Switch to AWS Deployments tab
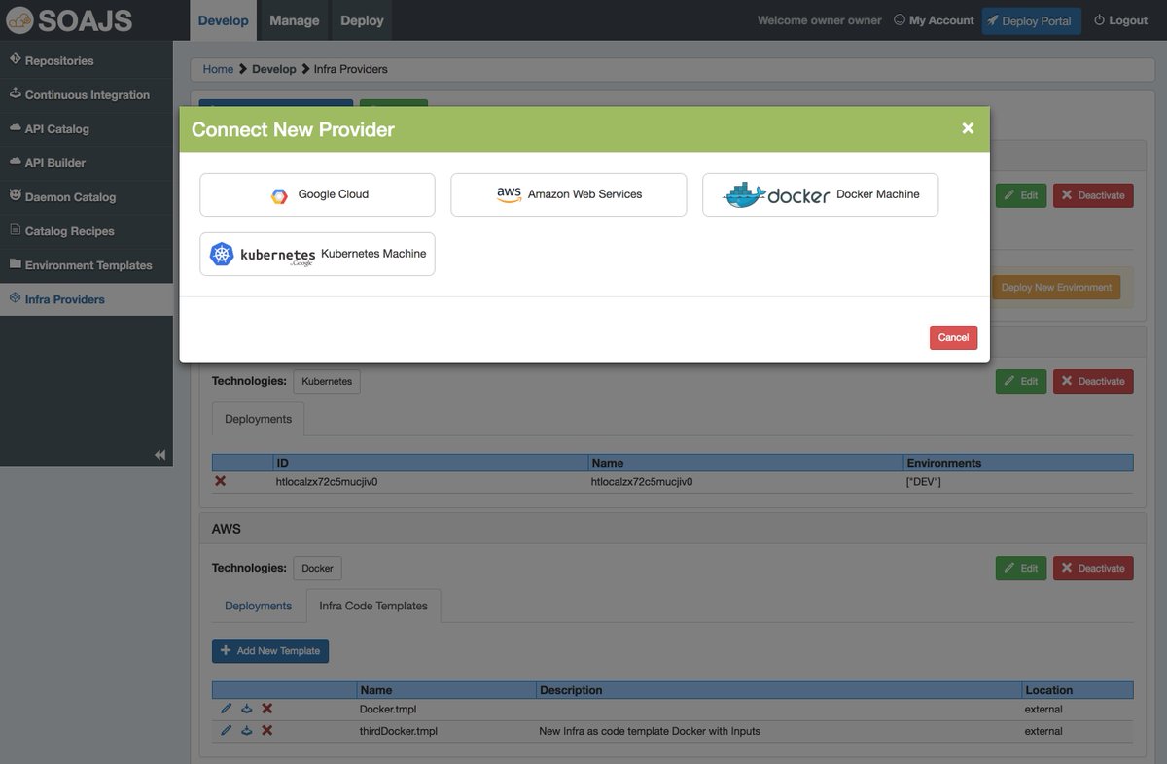Viewport: 1167px width, 764px height. click(x=258, y=606)
